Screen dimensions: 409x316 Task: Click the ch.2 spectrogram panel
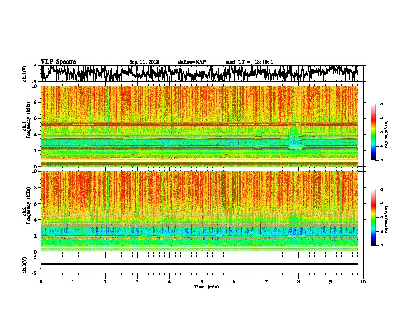[x=199, y=212]
